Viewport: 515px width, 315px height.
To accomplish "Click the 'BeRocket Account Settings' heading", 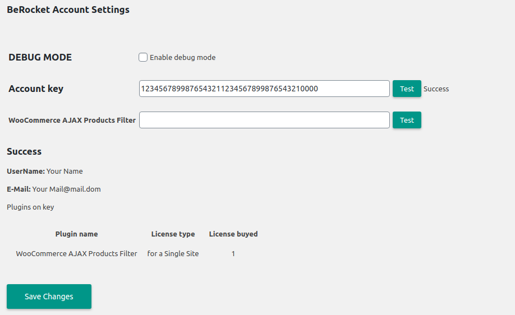I will (68, 10).
